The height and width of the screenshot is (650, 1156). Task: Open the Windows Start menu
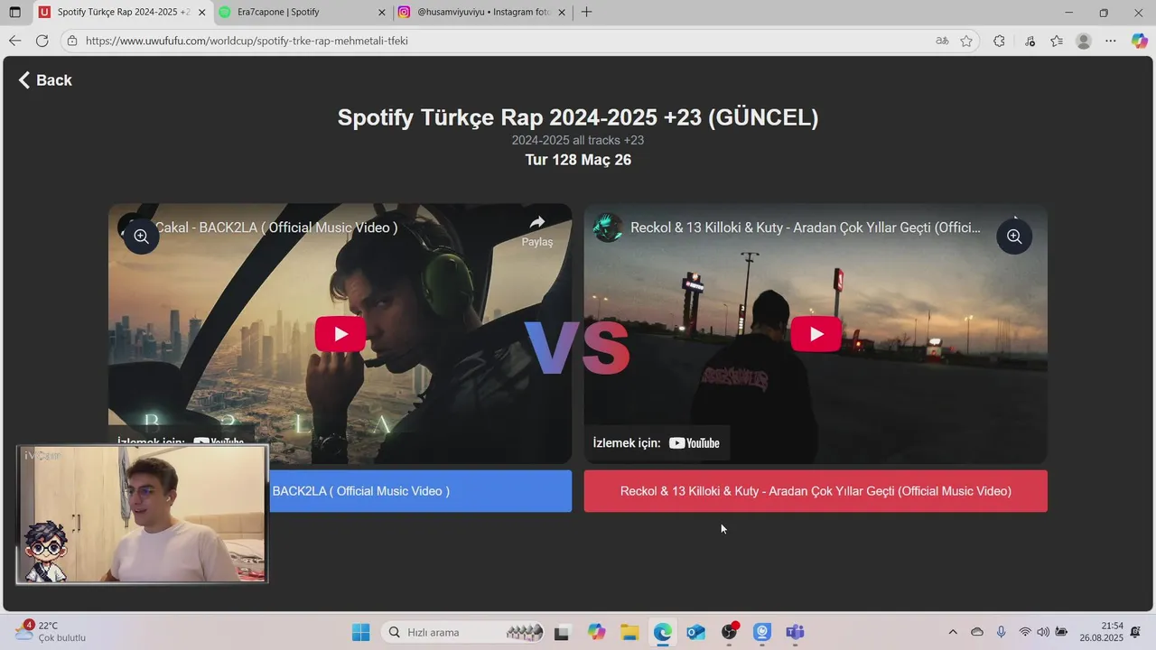pos(360,632)
